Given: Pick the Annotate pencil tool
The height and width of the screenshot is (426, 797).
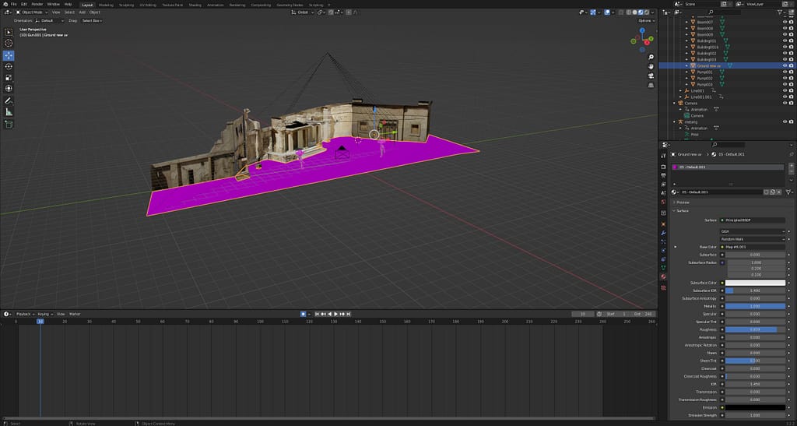Looking at the screenshot, I should pyautogui.click(x=9, y=100).
